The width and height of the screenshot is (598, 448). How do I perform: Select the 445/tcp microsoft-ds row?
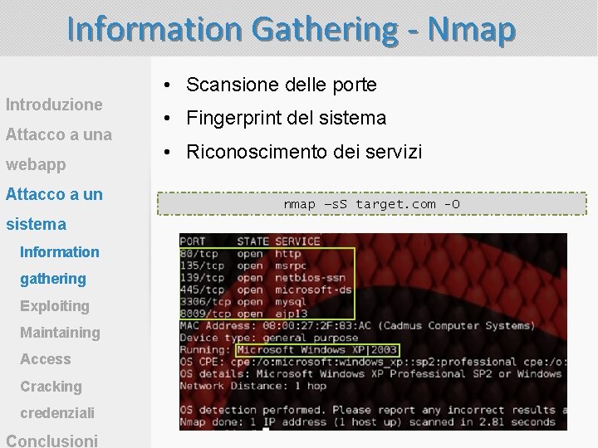(266, 290)
